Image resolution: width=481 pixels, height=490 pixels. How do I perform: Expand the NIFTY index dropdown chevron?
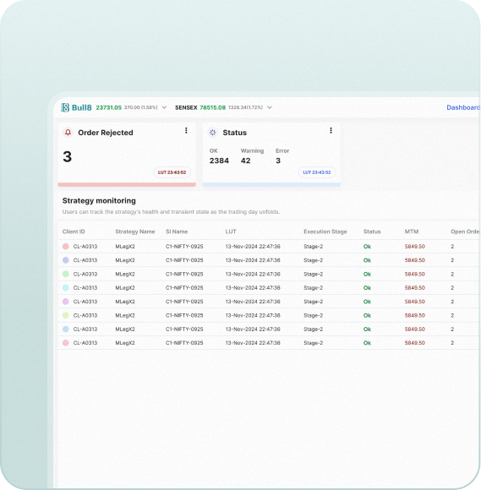[x=164, y=107]
